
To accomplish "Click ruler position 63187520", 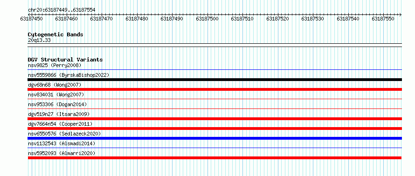I will 277,19.
